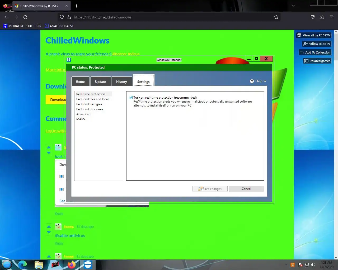Reply to the disable antivirus comment

tap(59, 243)
